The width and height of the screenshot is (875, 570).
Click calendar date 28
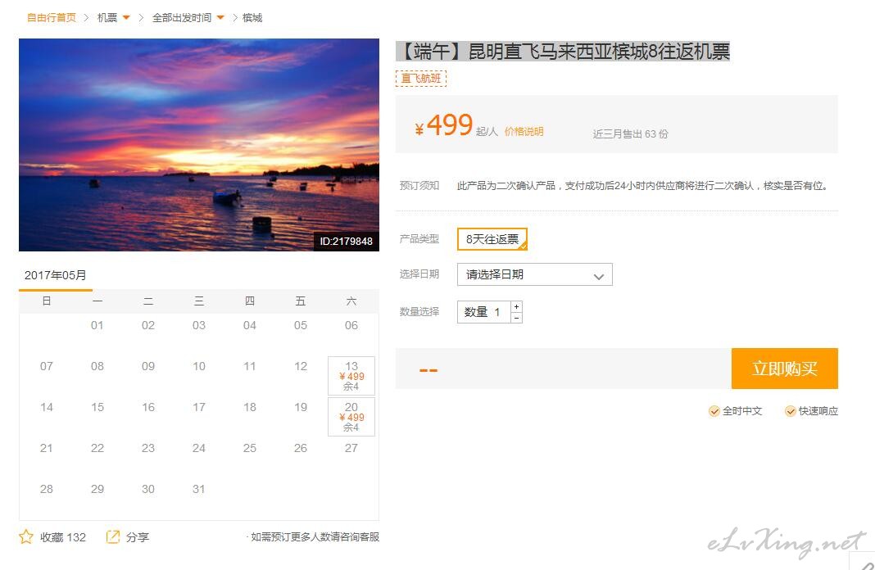[x=47, y=489]
